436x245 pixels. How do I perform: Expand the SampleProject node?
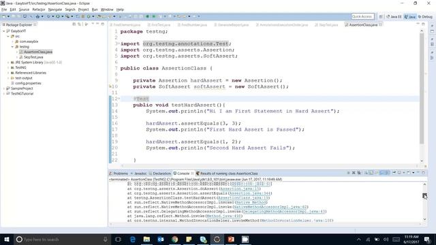coord(4,88)
